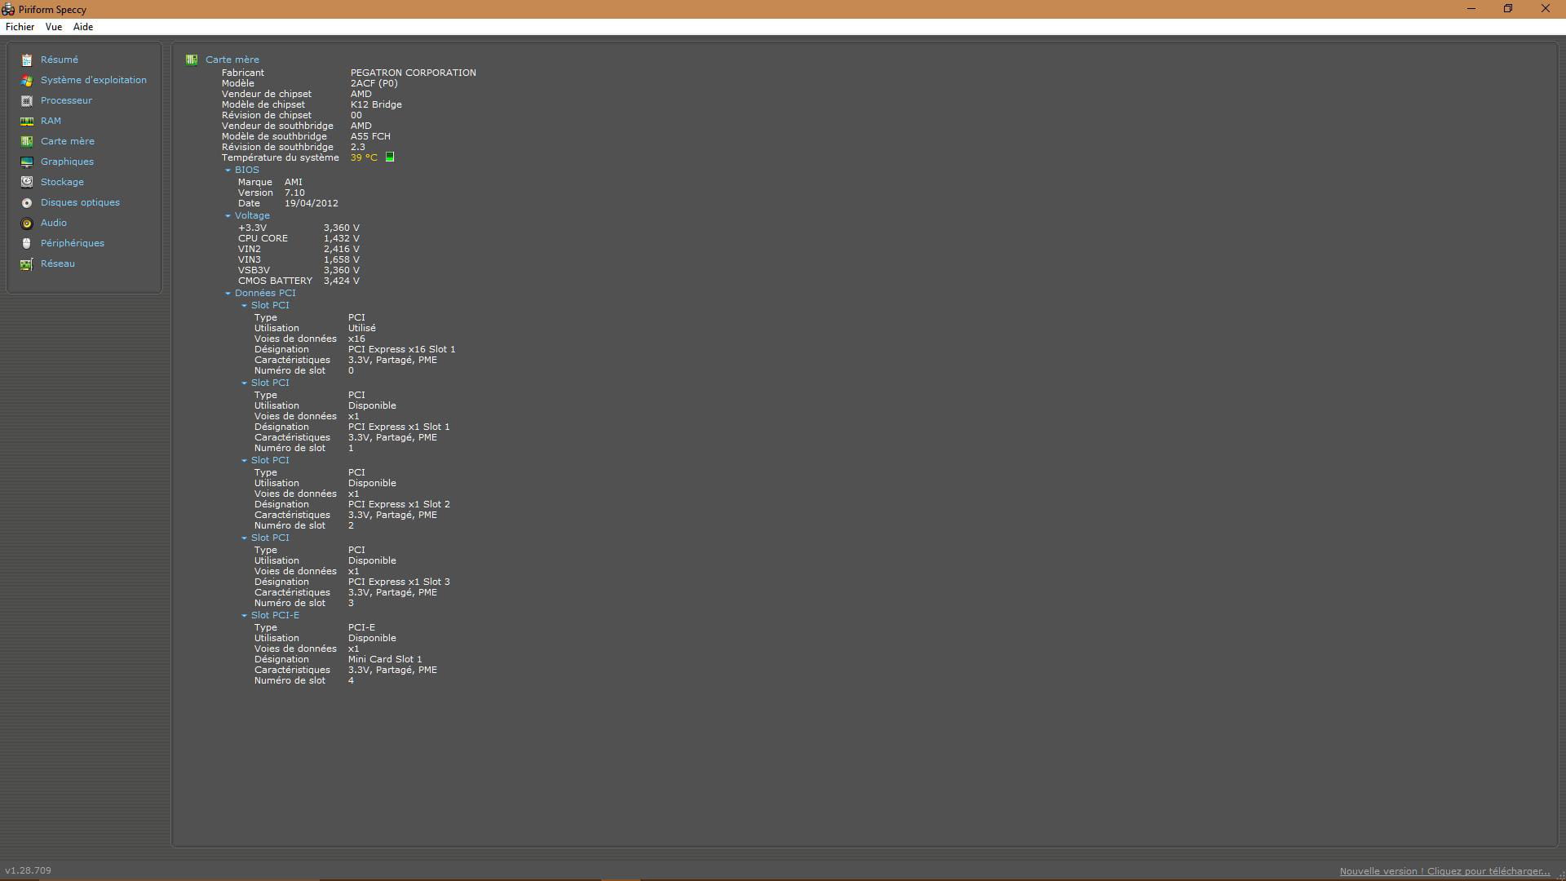Viewport: 1566px width, 881px height.
Task: Click the Mini Card Slot 1 designation
Action: coord(385,659)
